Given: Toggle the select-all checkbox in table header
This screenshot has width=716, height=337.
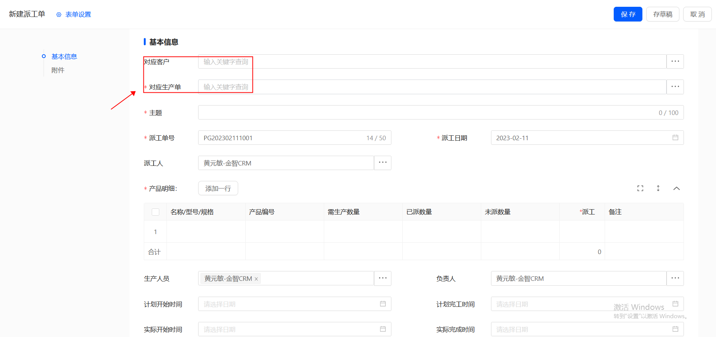Looking at the screenshot, I should pyautogui.click(x=156, y=212).
